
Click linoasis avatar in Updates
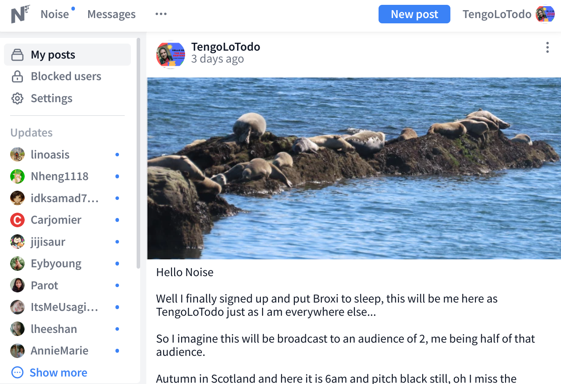(x=17, y=155)
